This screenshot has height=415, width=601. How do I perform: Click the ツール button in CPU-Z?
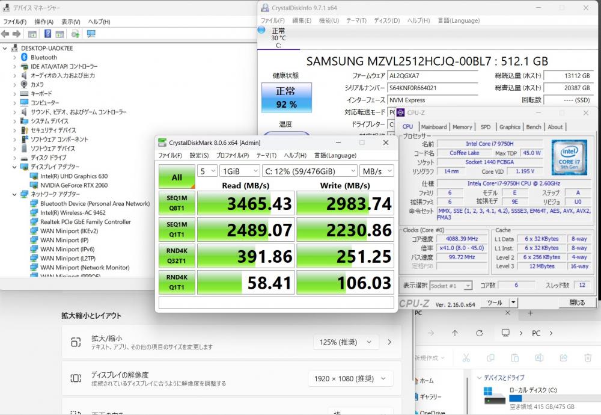click(x=495, y=303)
